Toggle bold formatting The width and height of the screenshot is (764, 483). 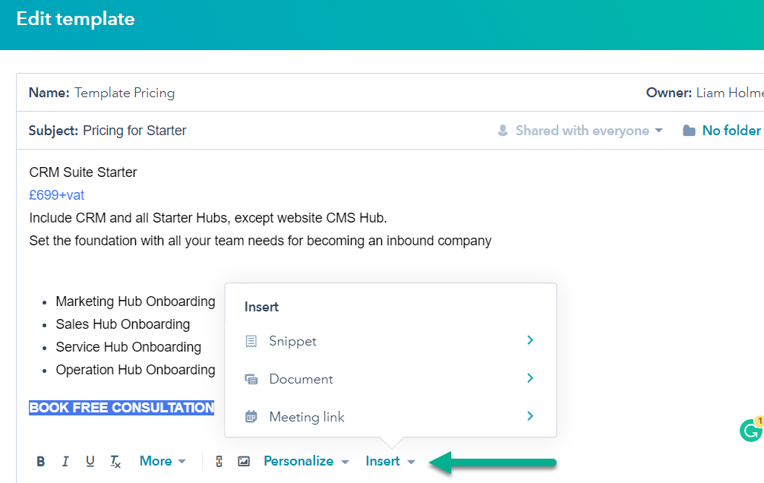click(x=40, y=461)
